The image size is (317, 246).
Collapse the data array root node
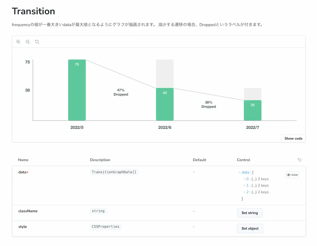(x=239, y=172)
